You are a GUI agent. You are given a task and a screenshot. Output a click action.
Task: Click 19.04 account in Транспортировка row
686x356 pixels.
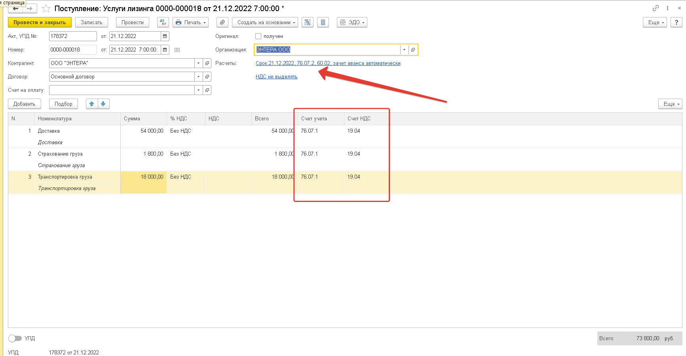[353, 177]
